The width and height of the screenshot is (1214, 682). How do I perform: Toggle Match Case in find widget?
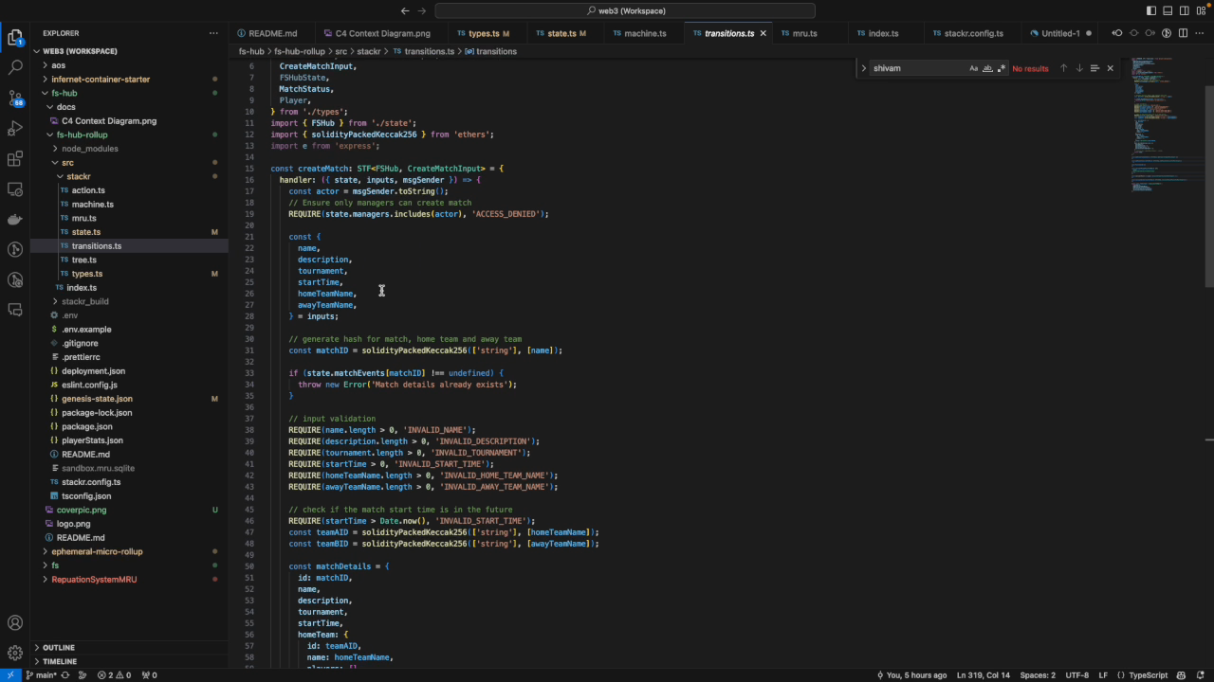[973, 68]
